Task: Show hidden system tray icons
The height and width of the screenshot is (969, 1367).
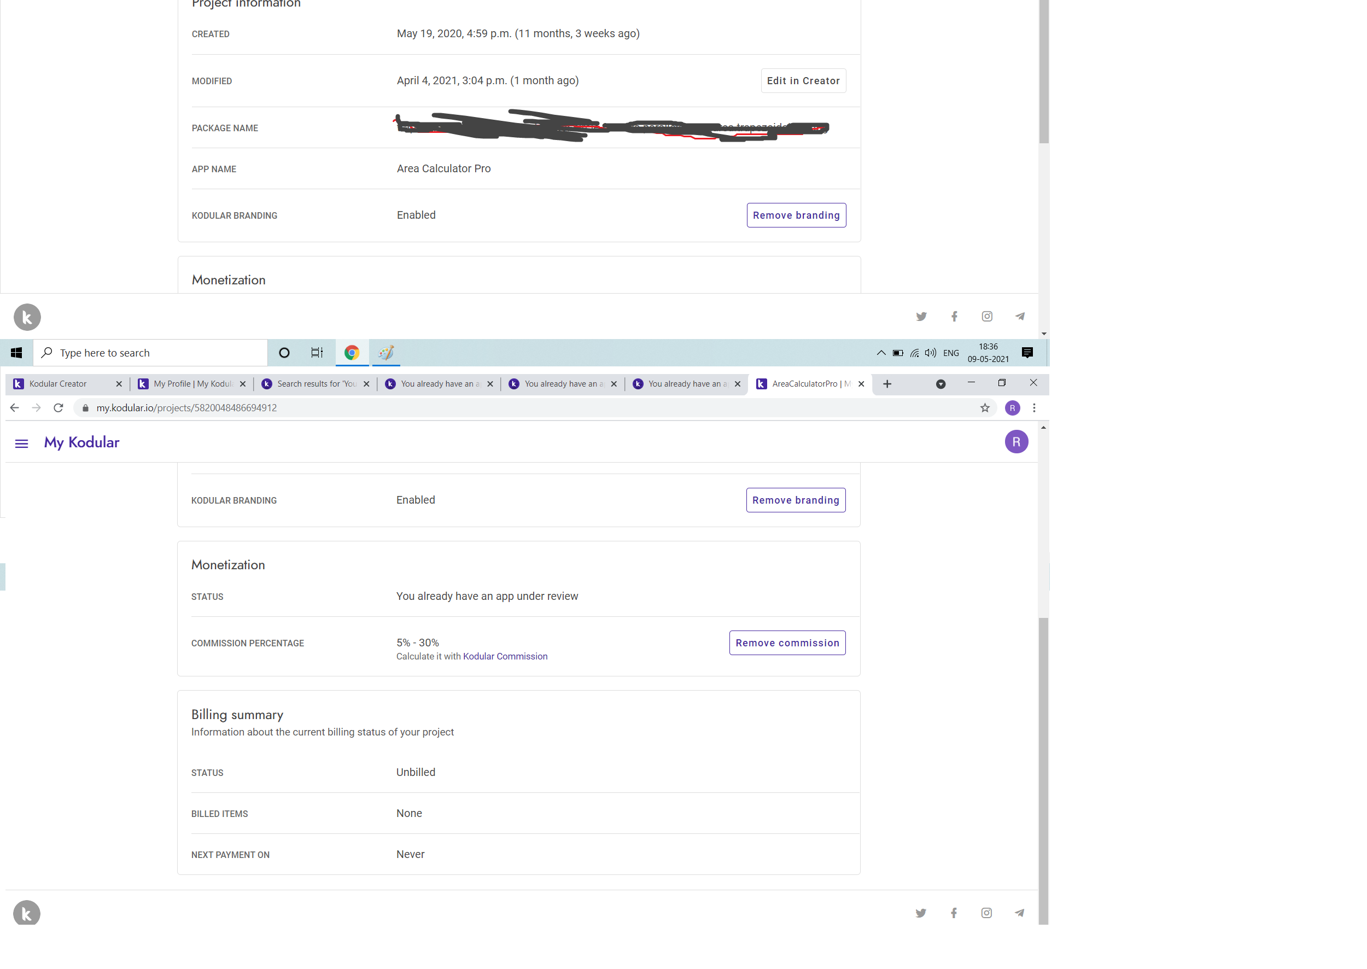Action: (x=881, y=353)
